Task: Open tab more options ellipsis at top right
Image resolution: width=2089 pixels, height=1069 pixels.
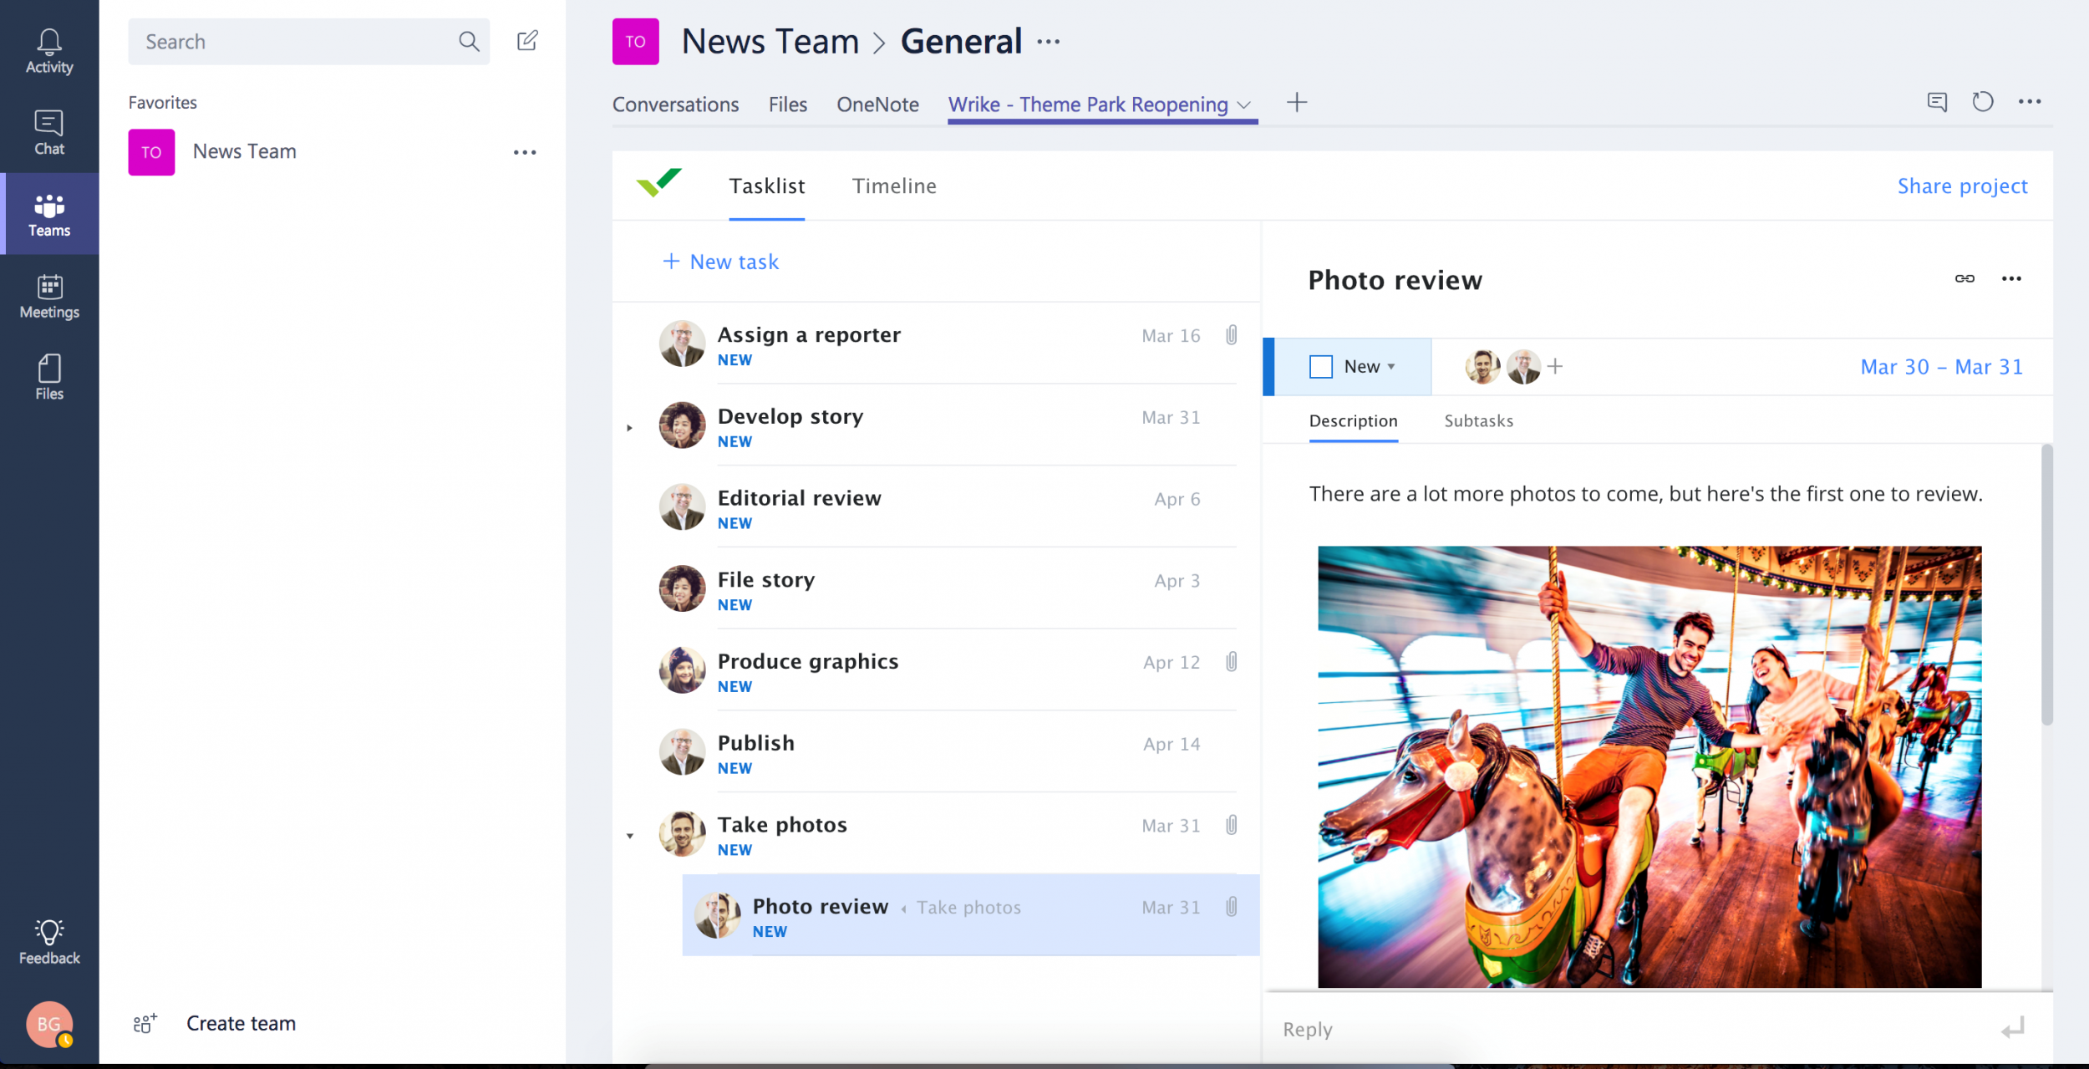Action: (x=2030, y=102)
